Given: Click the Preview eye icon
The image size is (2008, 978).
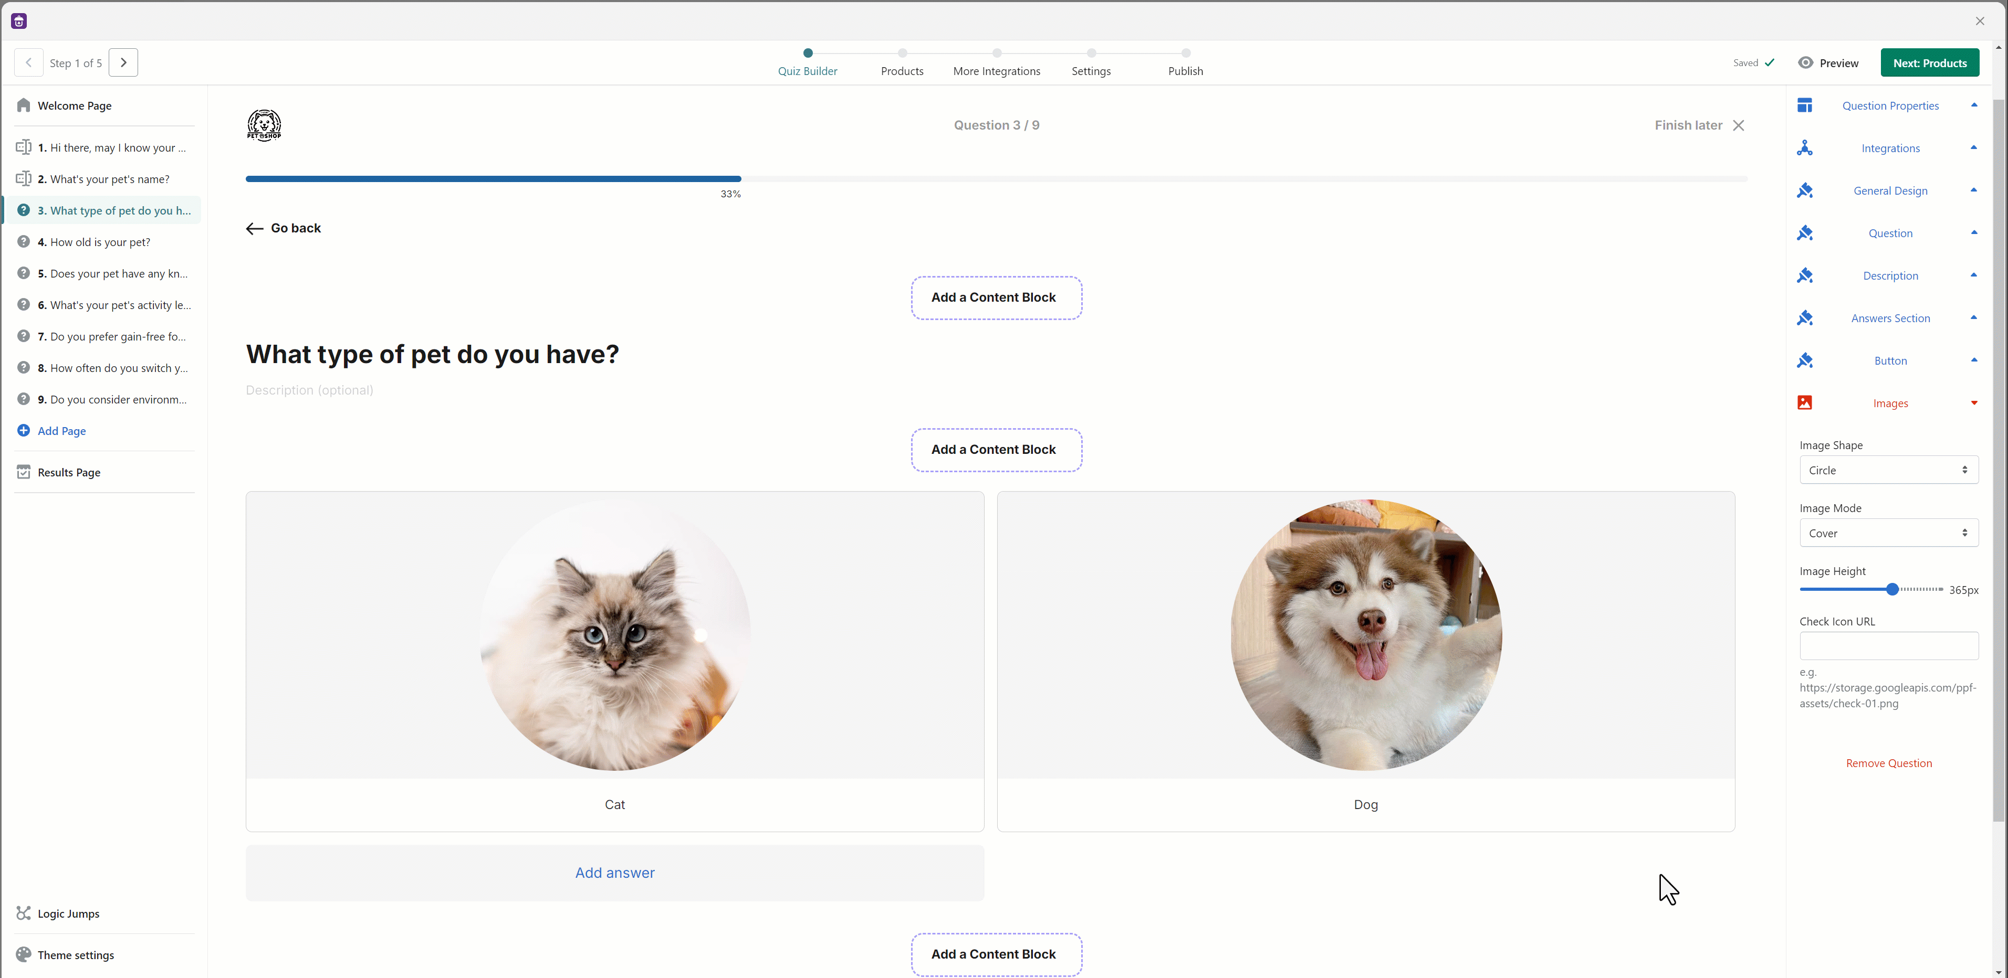Looking at the screenshot, I should pyautogui.click(x=1805, y=62).
